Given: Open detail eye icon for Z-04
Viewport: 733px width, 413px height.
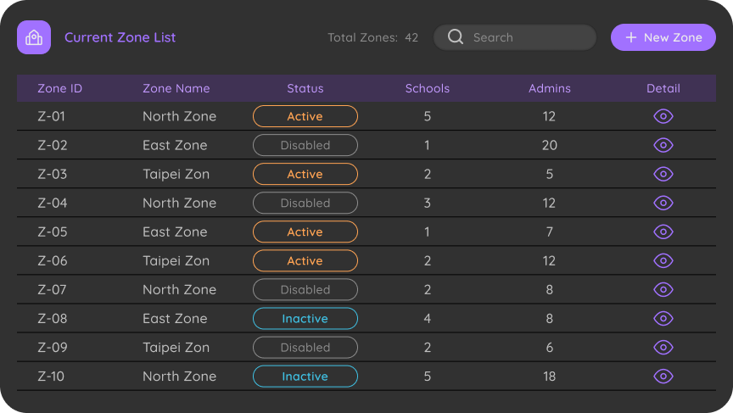Looking at the screenshot, I should [663, 203].
